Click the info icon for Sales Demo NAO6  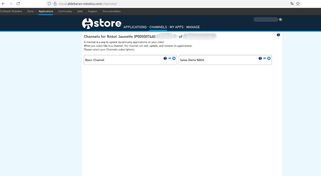point(260,58)
